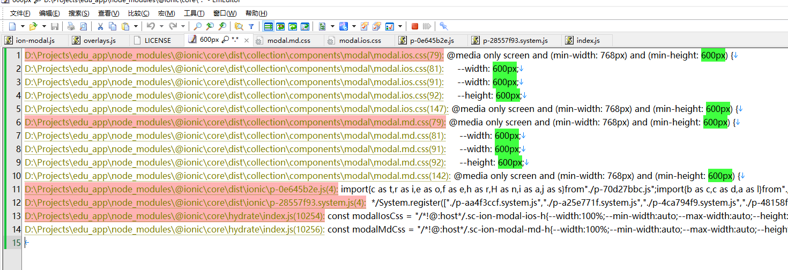Switch to the ion-modal.js tab
Image resolution: width=788 pixels, height=270 pixels.
click(x=35, y=40)
